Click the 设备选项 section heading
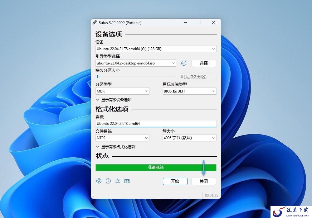Image resolution: width=312 pixels, height=218 pixels. [x=109, y=34]
